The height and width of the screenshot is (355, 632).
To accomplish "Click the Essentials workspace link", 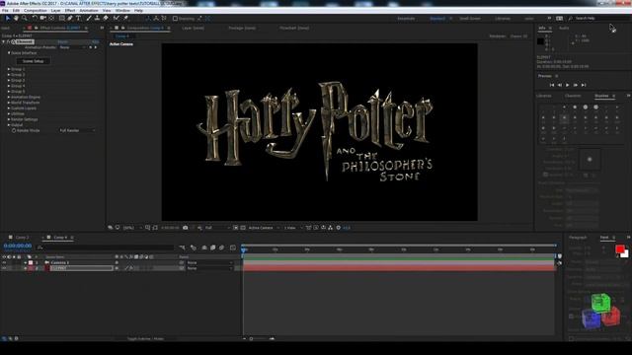I will 406,19.
